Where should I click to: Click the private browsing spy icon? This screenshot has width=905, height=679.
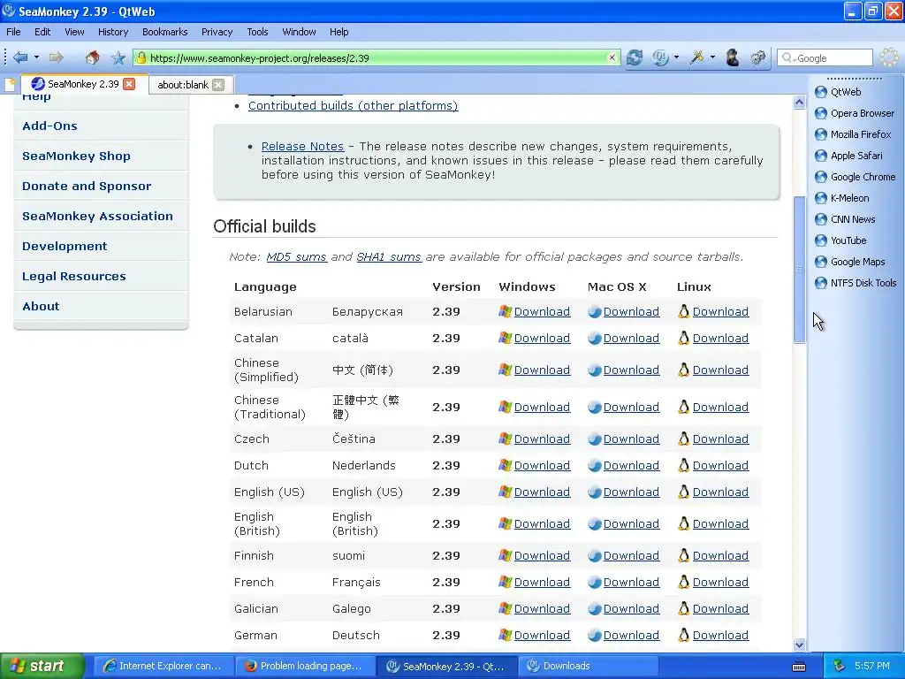(733, 57)
